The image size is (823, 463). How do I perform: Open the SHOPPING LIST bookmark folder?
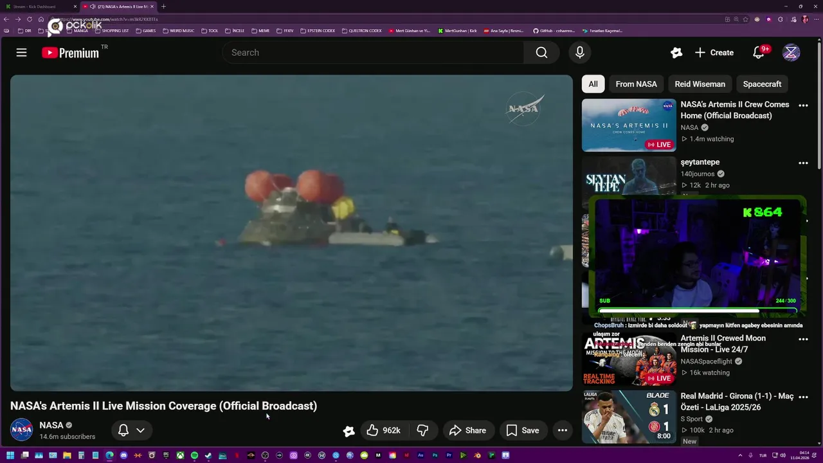pyautogui.click(x=111, y=30)
